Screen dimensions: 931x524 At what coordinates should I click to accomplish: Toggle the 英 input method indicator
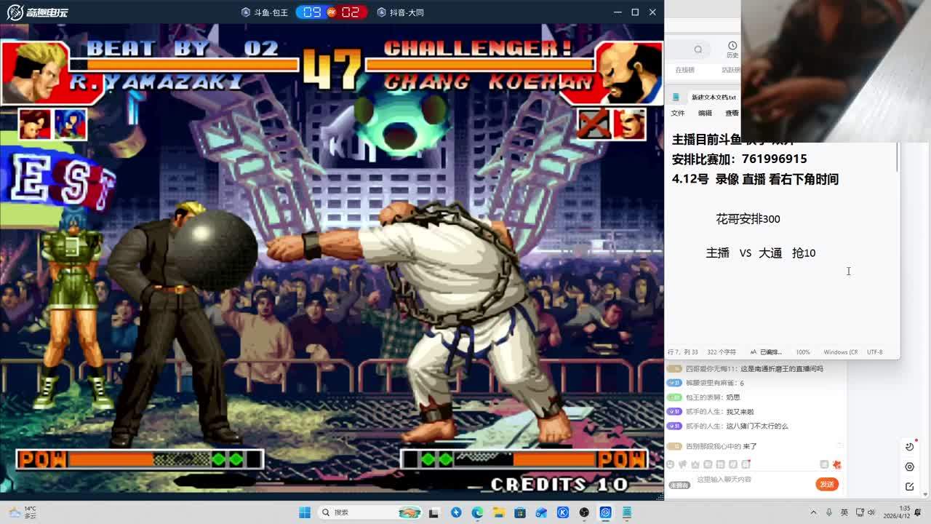pyautogui.click(x=844, y=512)
